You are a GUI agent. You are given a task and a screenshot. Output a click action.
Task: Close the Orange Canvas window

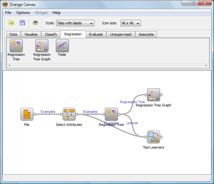205,3
